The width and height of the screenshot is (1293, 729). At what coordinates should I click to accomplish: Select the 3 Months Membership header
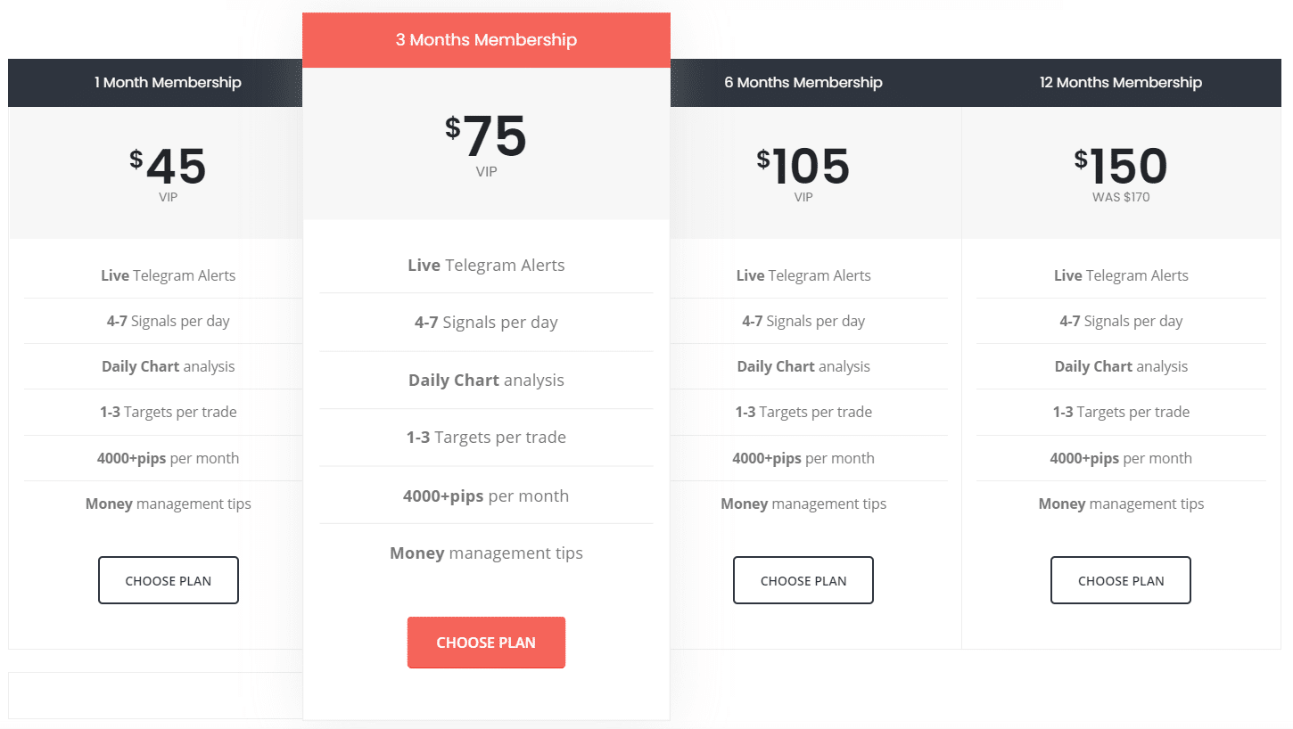(486, 40)
